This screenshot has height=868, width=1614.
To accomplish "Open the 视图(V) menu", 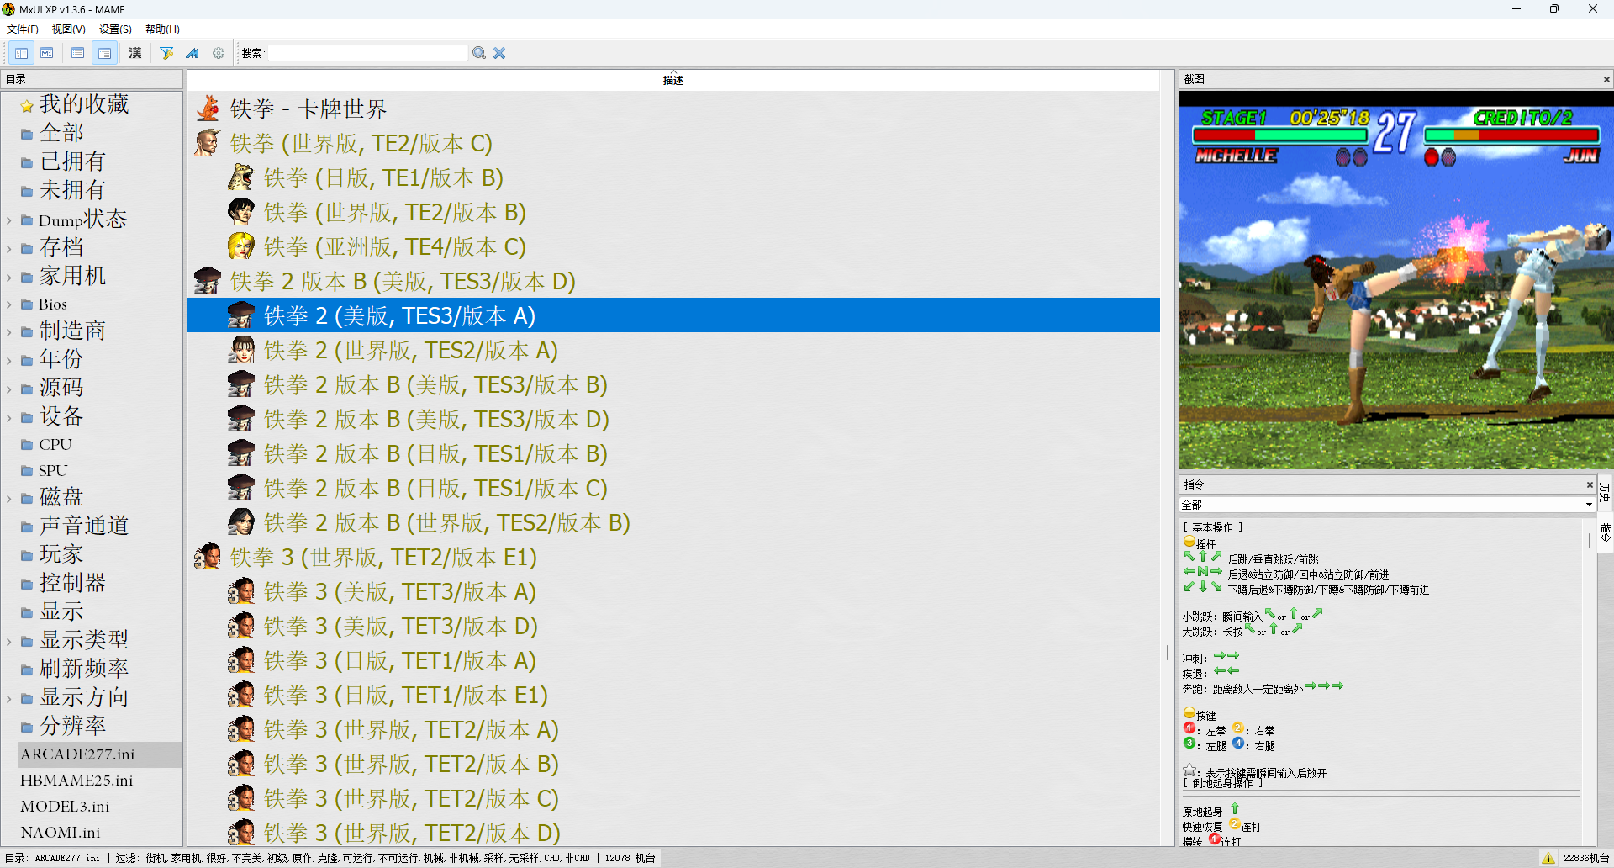I will (x=69, y=29).
